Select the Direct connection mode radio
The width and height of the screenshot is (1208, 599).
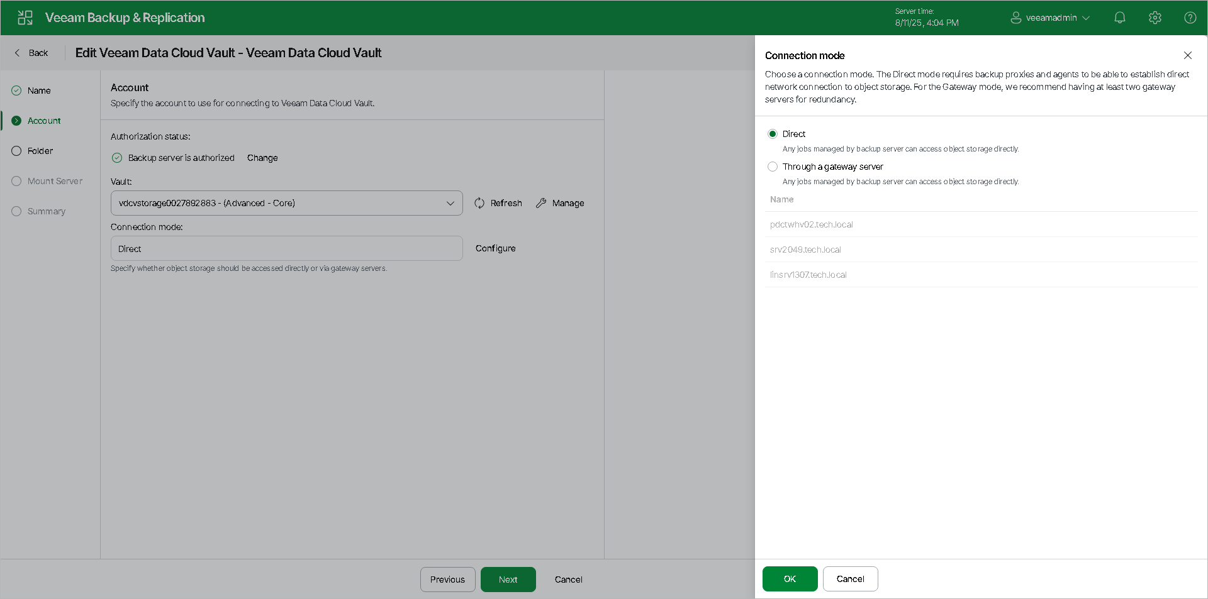pos(773,134)
